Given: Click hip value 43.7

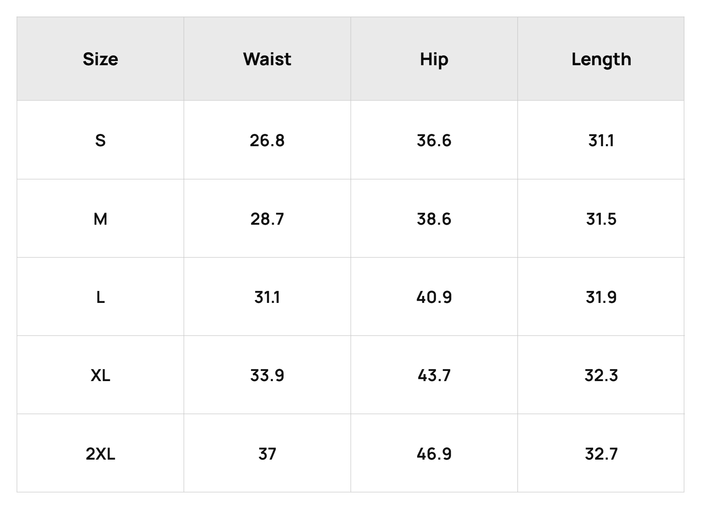Looking at the screenshot, I should pyautogui.click(x=434, y=375).
